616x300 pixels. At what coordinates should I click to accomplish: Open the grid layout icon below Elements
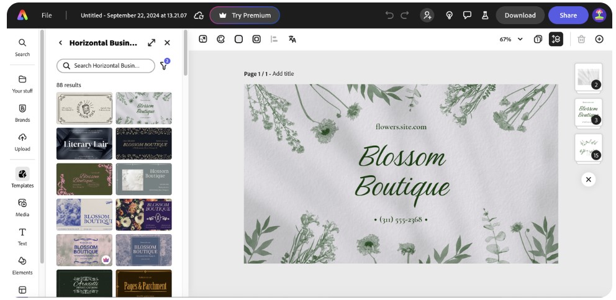(x=22, y=290)
